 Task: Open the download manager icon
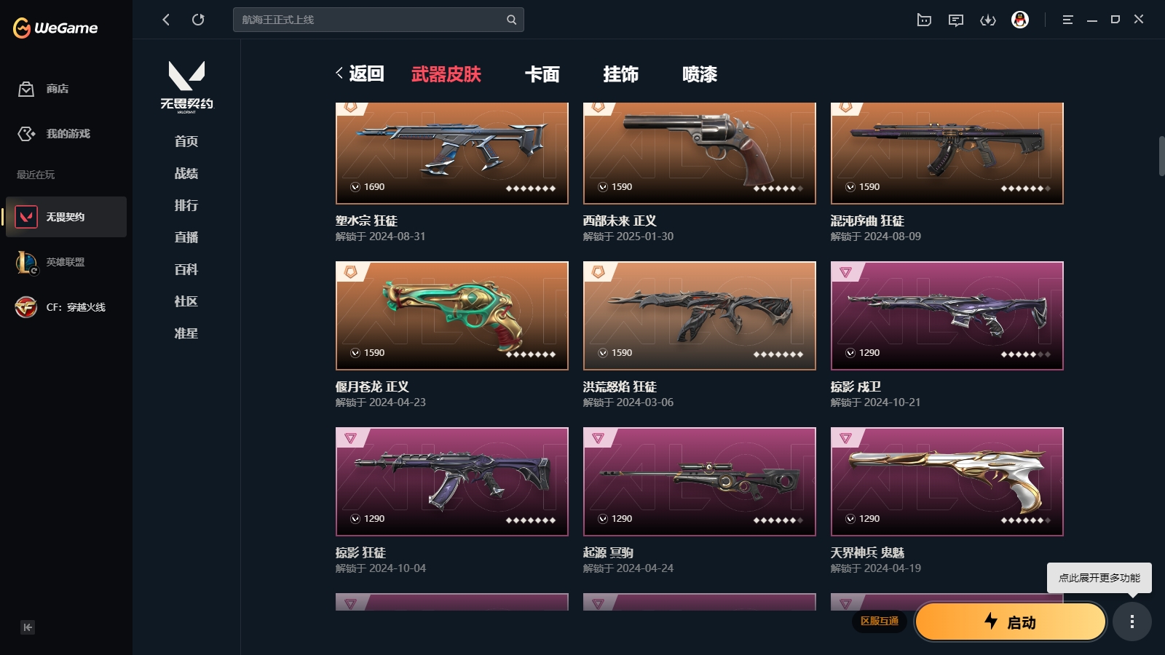click(x=988, y=20)
